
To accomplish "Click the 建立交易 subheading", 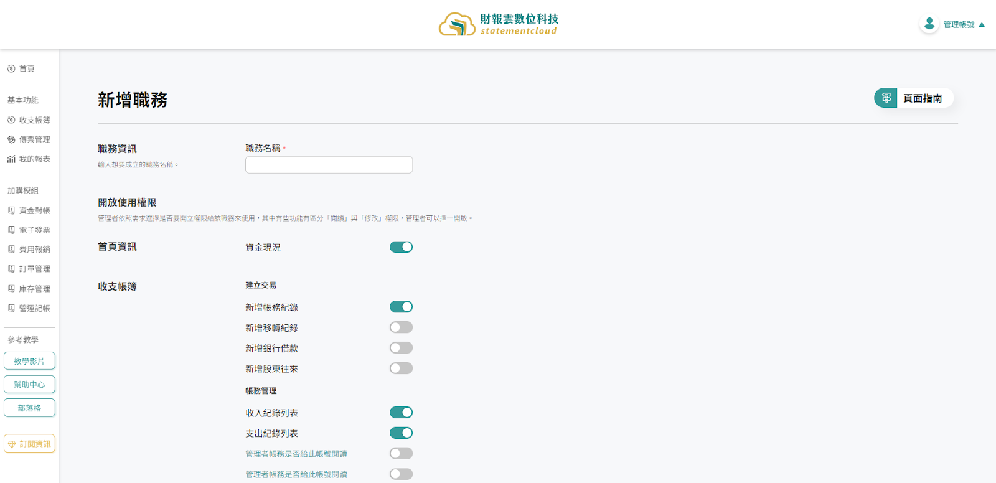I will click(261, 285).
